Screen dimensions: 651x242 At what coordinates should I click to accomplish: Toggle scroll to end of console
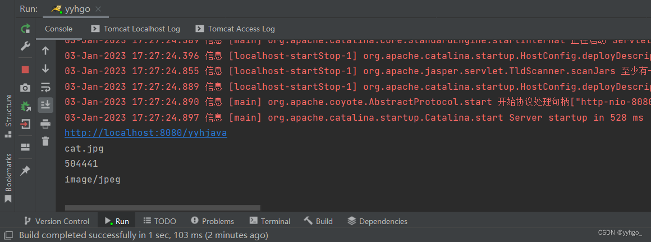click(x=45, y=106)
